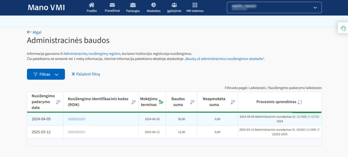Viewport: 348px width, 157px height.
Task: Open blurred ROIK link in 2024-04-05 row
Action: coord(76,119)
